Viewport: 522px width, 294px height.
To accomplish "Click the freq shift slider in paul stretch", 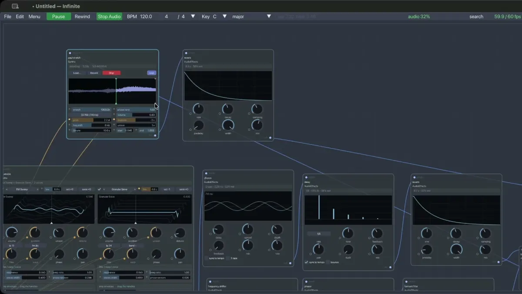I will [91, 125].
